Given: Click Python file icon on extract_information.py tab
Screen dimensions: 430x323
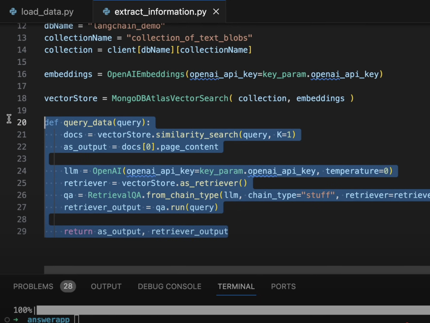Looking at the screenshot, I should (106, 12).
